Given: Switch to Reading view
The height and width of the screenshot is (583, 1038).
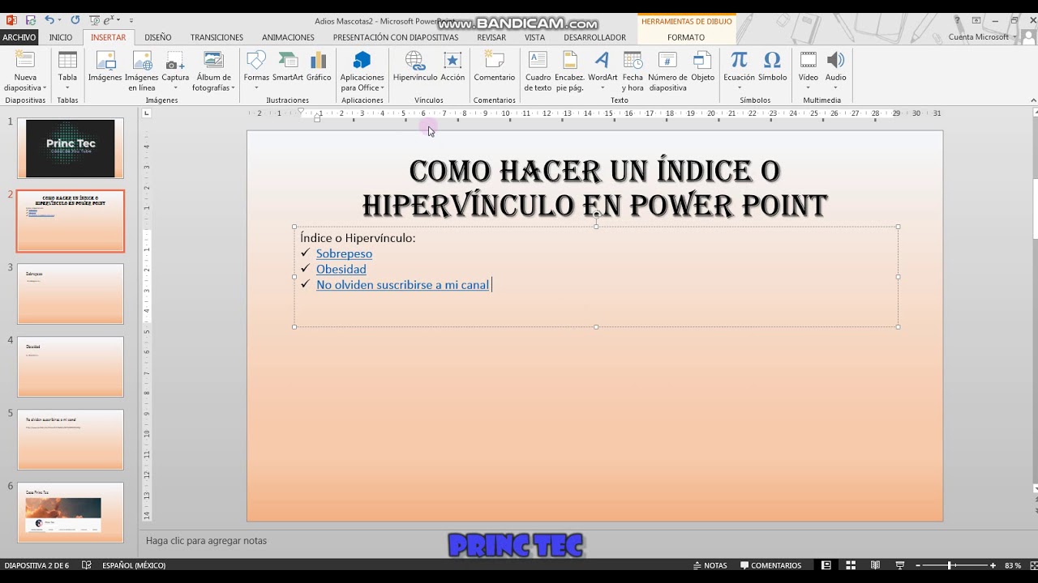Looking at the screenshot, I should (x=875, y=565).
